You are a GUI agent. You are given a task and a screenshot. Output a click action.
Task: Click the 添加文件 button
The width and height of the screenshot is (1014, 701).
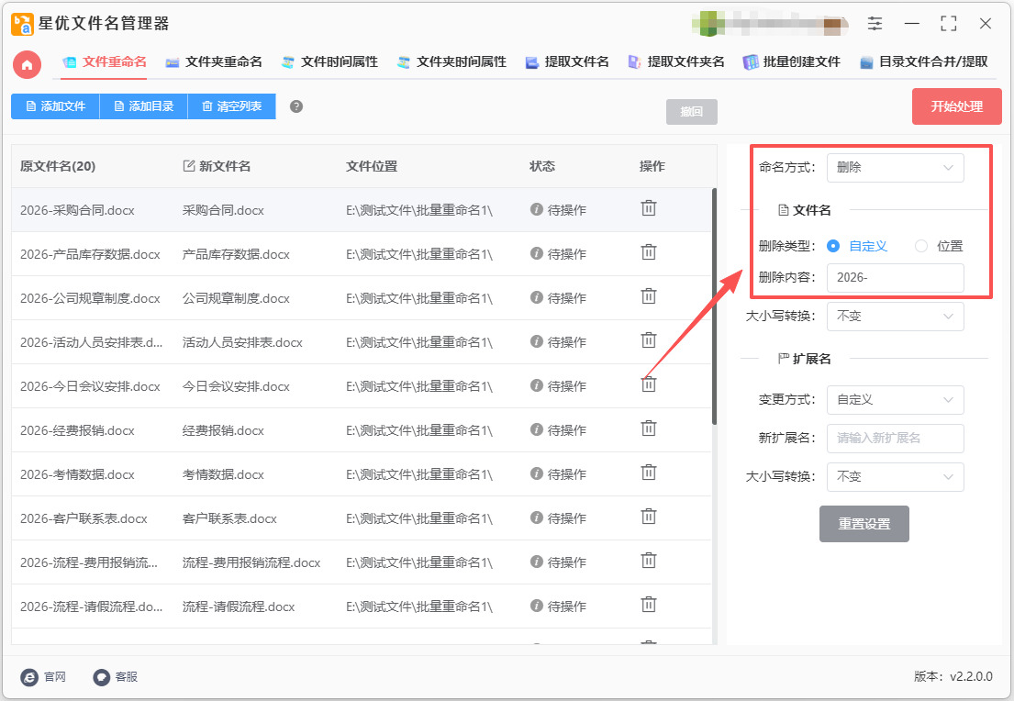(x=55, y=106)
